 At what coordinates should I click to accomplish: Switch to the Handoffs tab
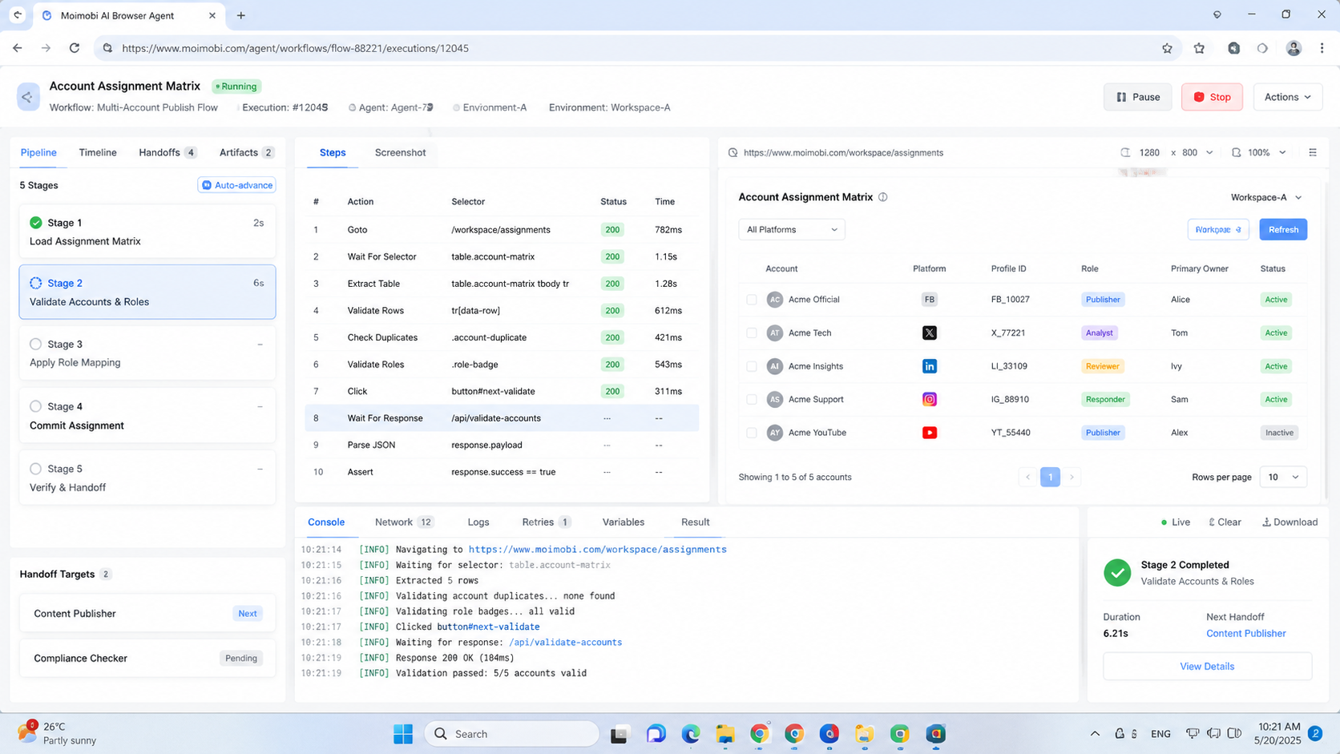tap(167, 152)
